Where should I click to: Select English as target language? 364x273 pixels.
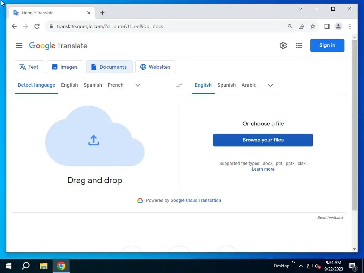[x=203, y=85]
